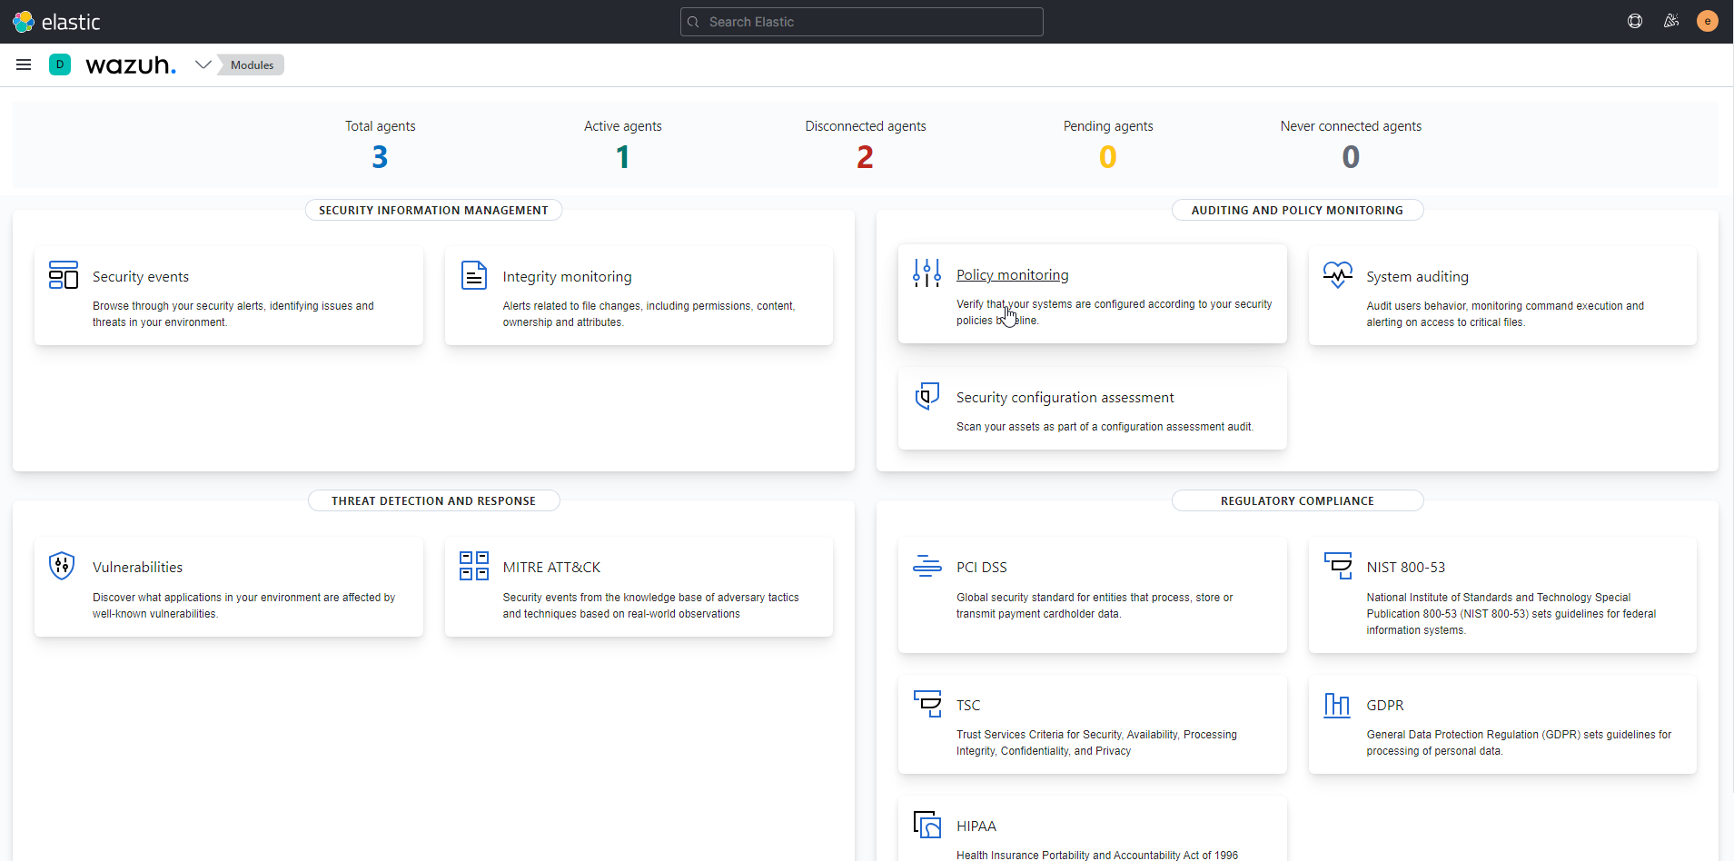Open Security configuration assessment module

[x=1065, y=398]
